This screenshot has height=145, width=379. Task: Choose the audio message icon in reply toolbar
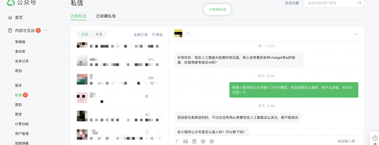tap(203, 141)
